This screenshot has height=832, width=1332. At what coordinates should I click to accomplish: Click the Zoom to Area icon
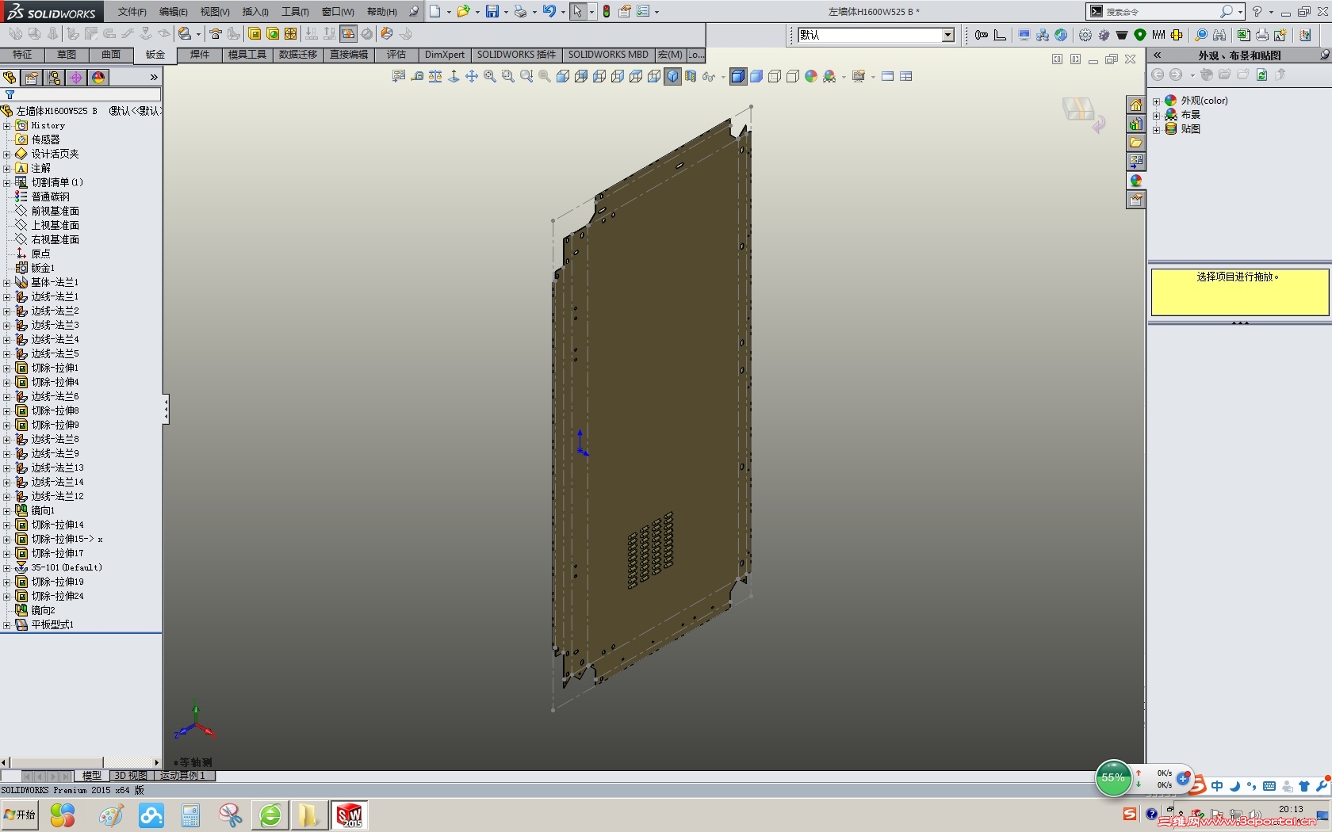click(508, 76)
